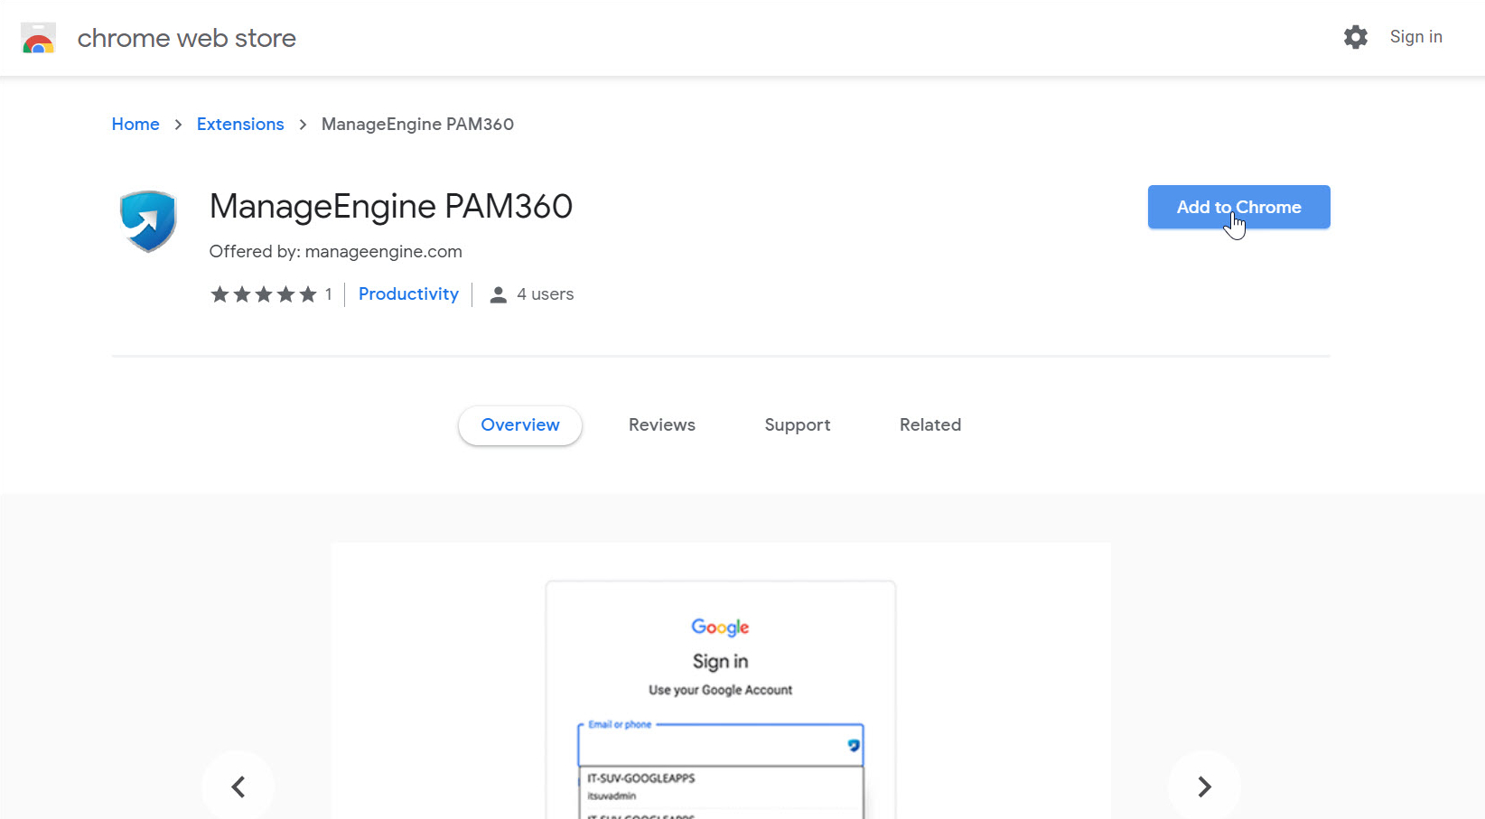Advance to next screenshot with right arrow
Screen dimensions: 1485x819
pyautogui.click(x=1204, y=786)
